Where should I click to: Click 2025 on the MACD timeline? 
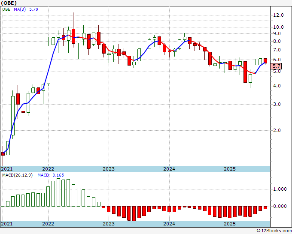[230, 224]
